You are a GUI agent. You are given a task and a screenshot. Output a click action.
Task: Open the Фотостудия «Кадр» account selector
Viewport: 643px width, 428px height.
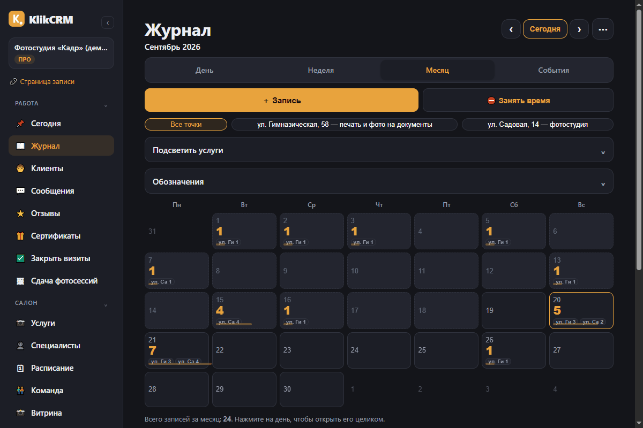coord(61,53)
